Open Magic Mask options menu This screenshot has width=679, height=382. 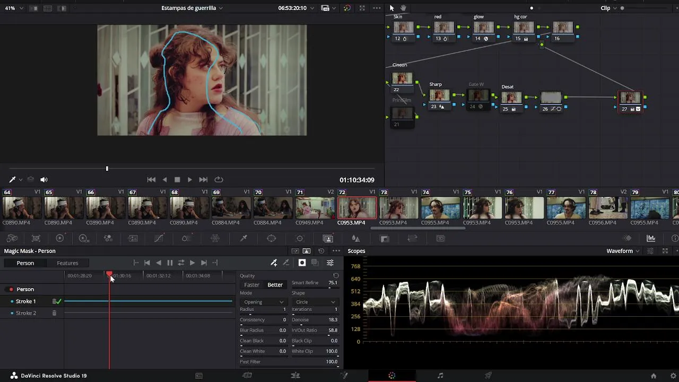coord(336,251)
